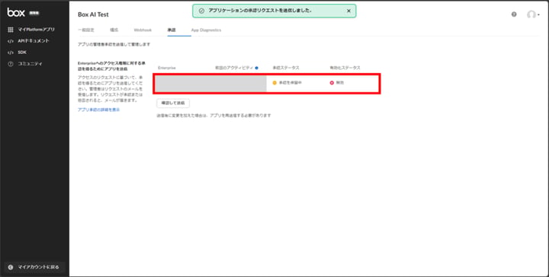Viewport: 549px width, 277px height.
Task: Open the アプリ承認の詳細を表示 link
Action: point(98,110)
